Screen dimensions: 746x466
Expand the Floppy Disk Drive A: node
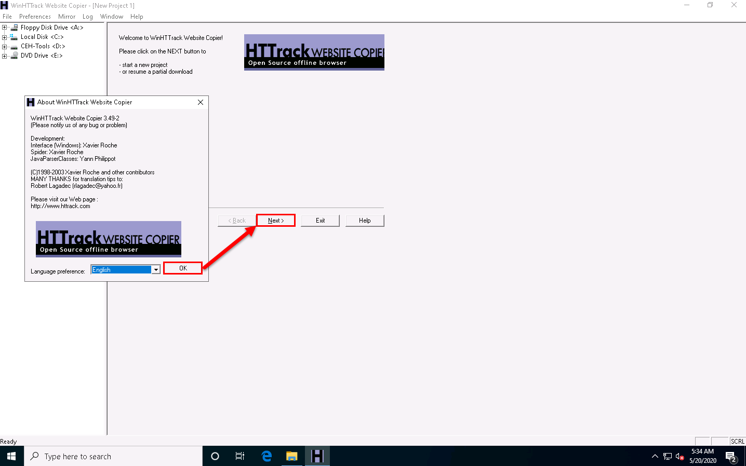tap(5, 28)
